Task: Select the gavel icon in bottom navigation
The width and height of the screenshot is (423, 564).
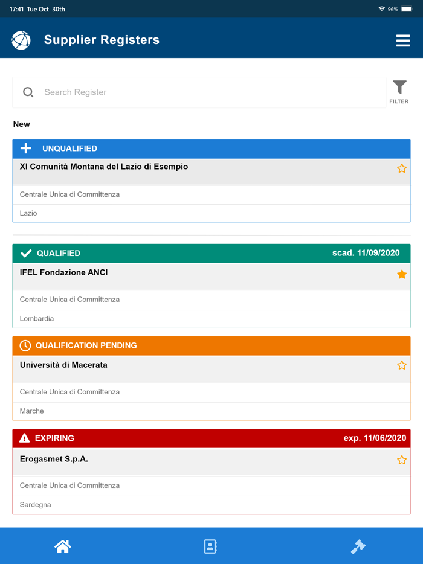Action: click(x=358, y=546)
